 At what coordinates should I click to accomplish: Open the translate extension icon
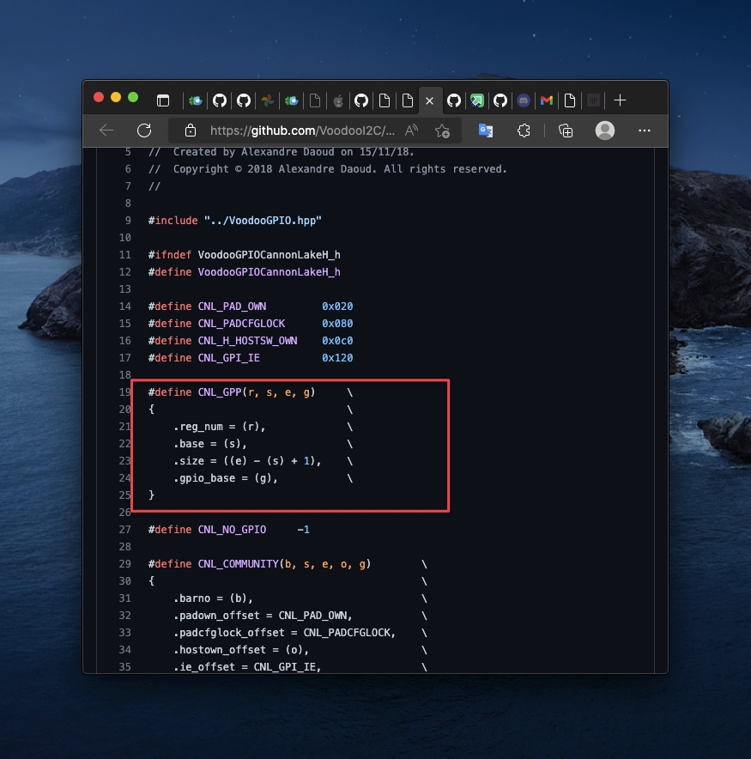(x=486, y=131)
